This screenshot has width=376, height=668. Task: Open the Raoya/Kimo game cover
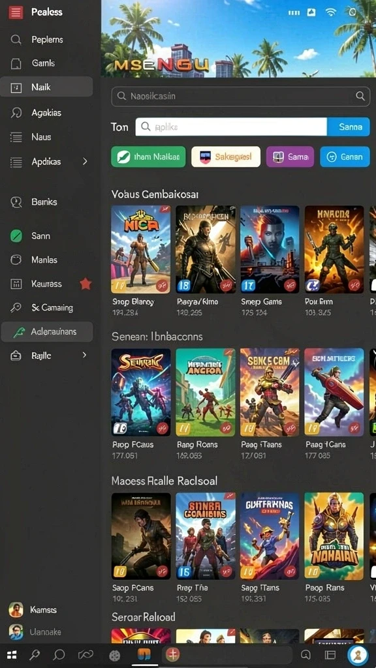pyautogui.click(x=206, y=250)
